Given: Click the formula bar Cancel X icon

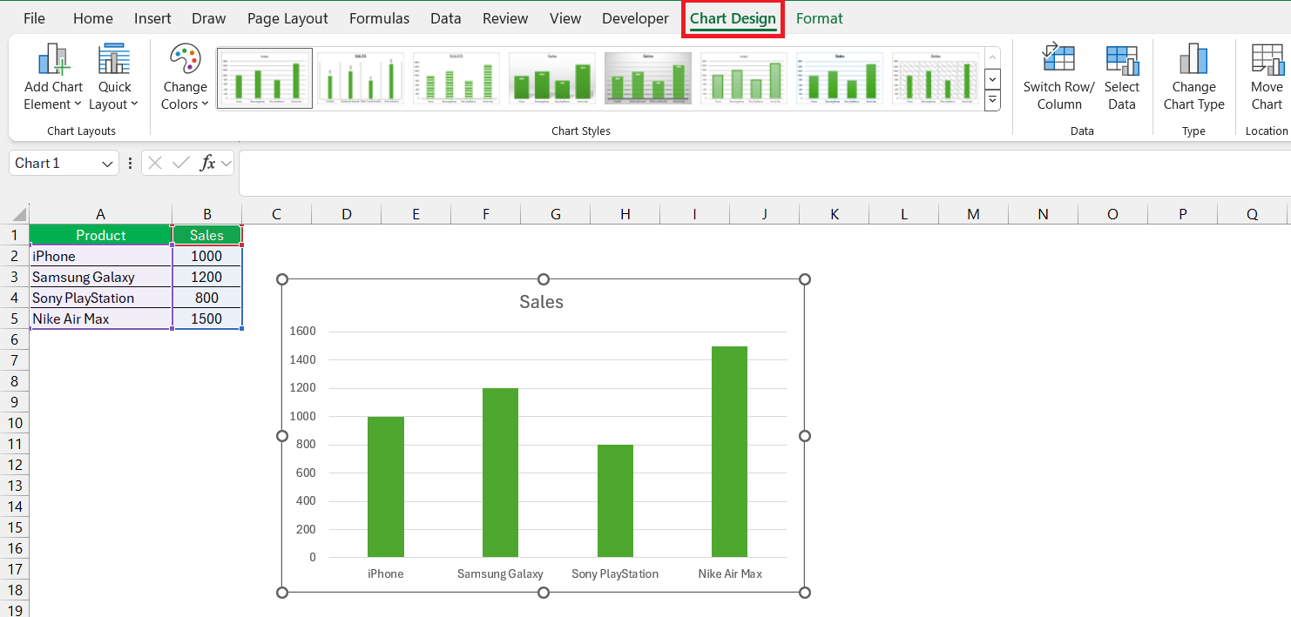Looking at the screenshot, I should (155, 163).
